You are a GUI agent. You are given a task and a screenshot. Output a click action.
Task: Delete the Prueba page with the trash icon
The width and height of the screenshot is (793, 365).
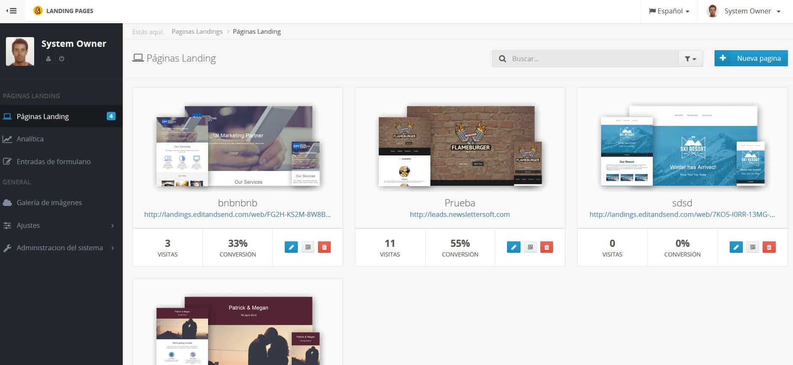[547, 247]
